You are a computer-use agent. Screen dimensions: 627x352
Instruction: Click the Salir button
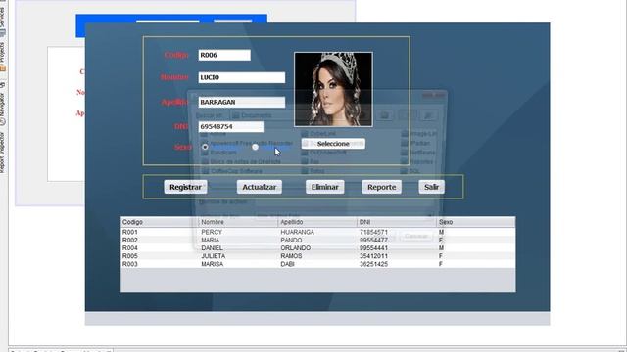431,187
